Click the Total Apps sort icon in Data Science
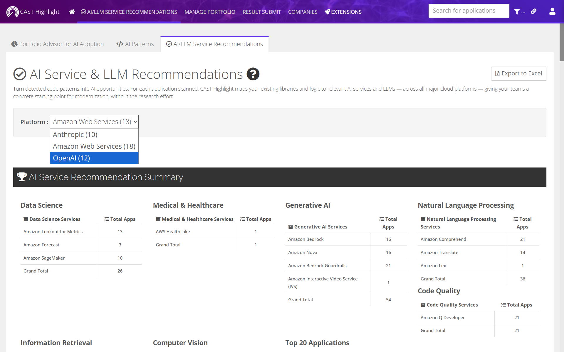This screenshot has height=352, width=564. tap(107, 219)
